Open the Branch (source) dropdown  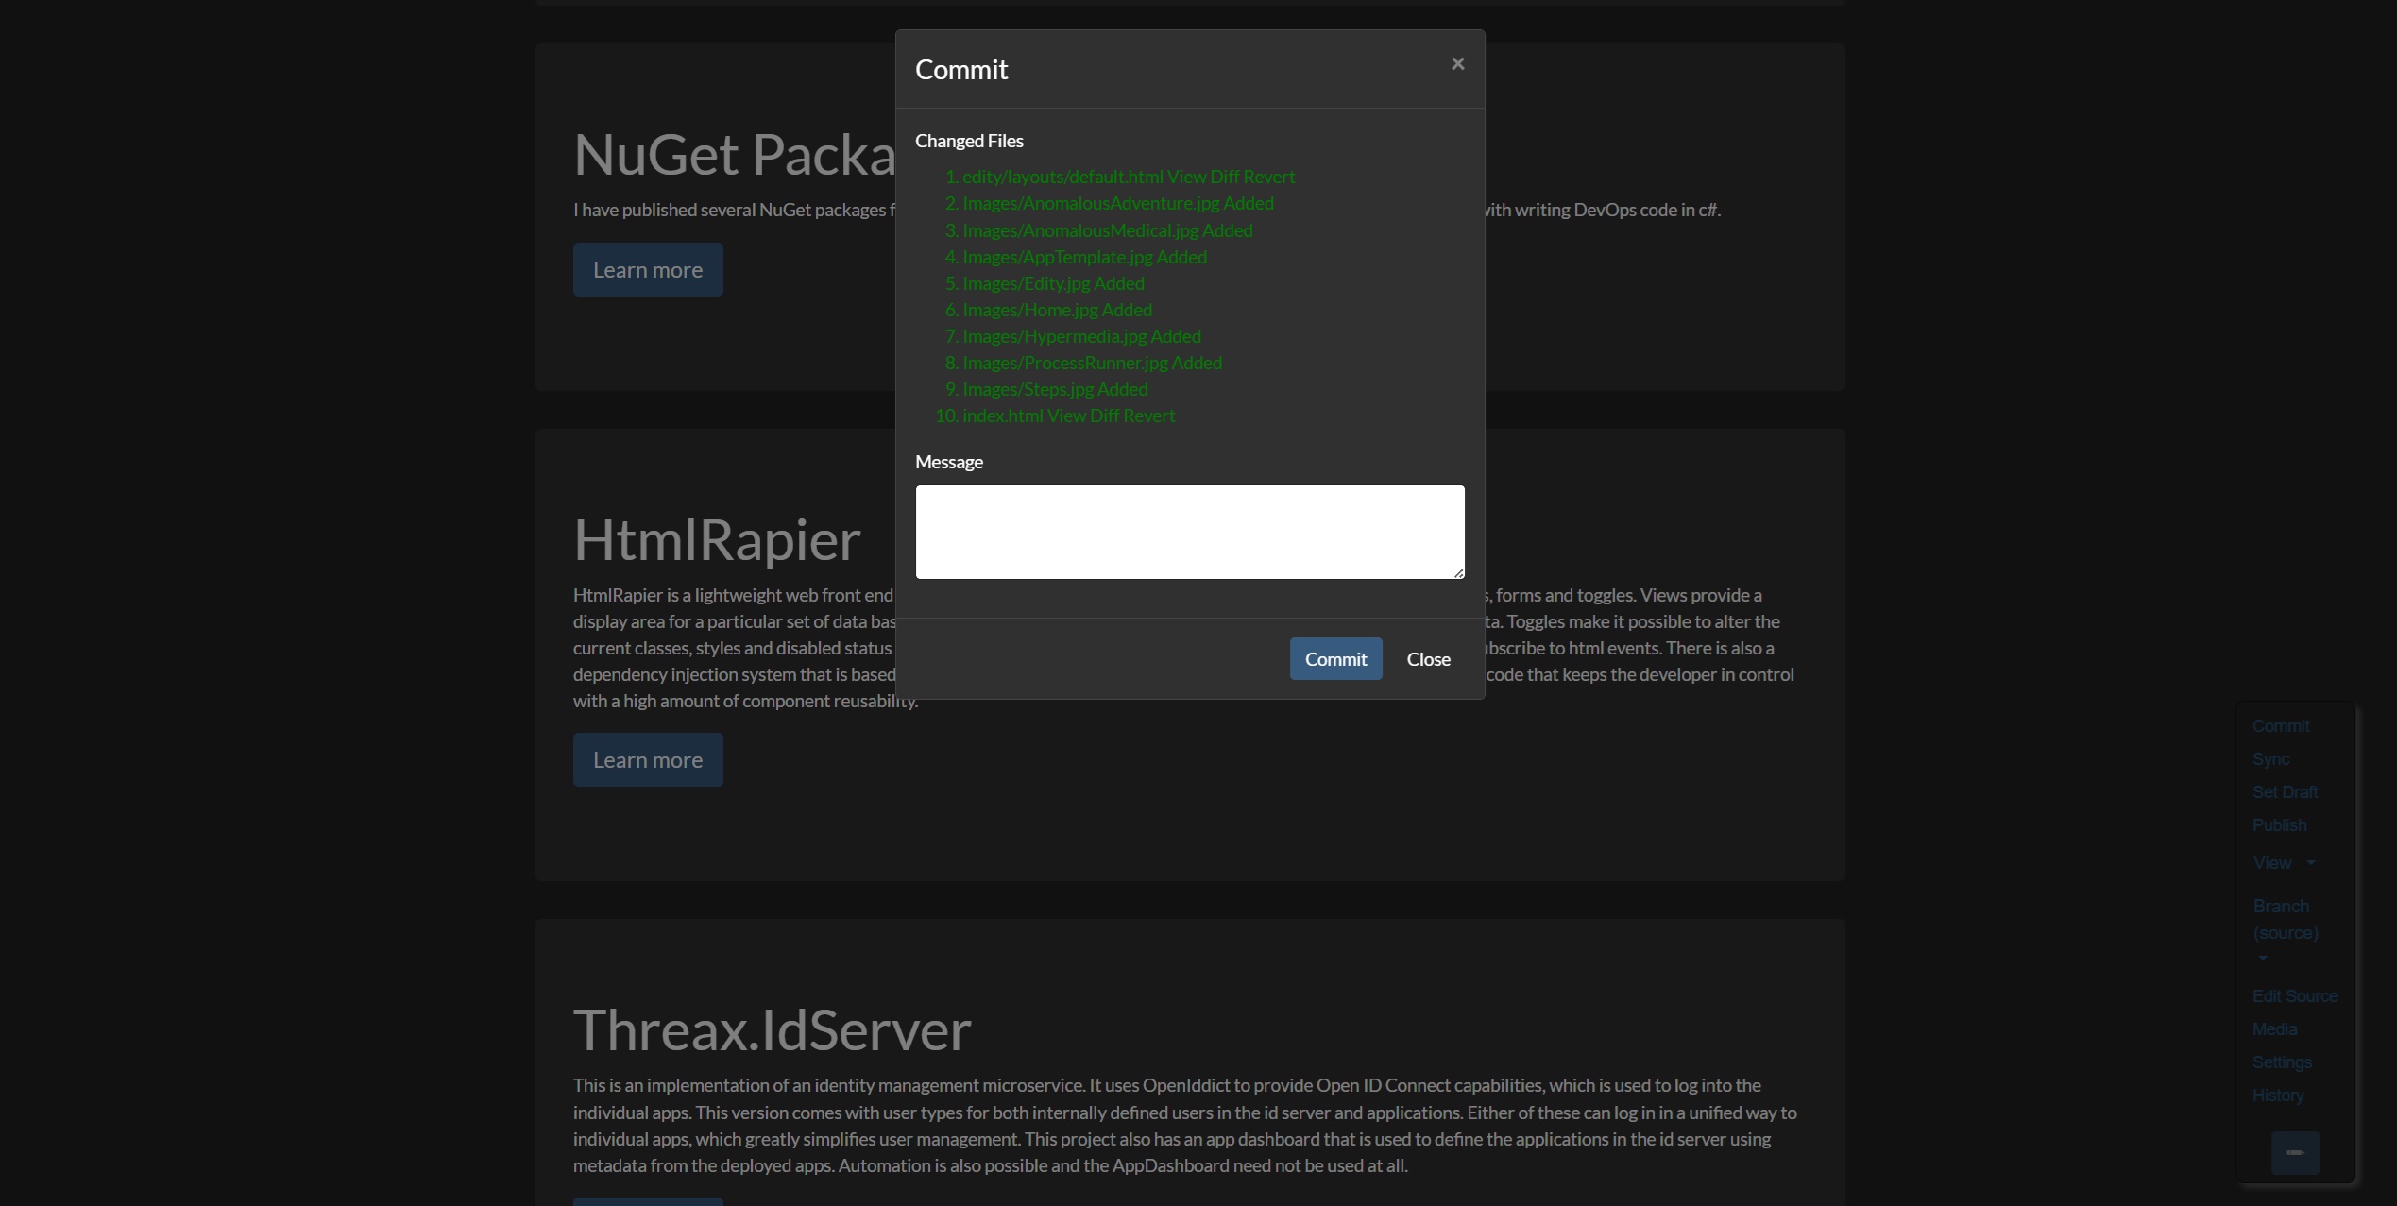2285,921
